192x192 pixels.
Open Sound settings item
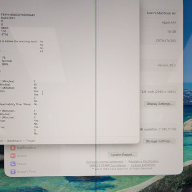(22, 156)
